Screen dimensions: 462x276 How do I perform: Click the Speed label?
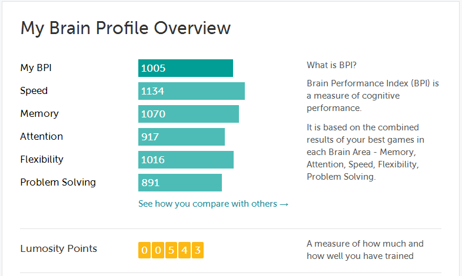click(x=34, y=91)
